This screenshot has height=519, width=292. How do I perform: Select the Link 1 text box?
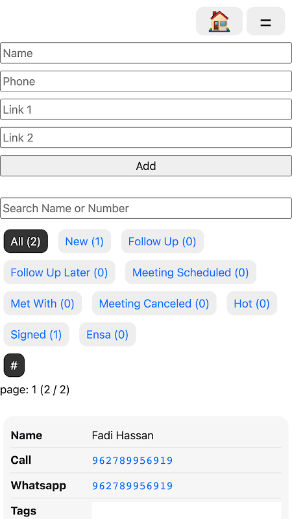(x=146, y=109)
